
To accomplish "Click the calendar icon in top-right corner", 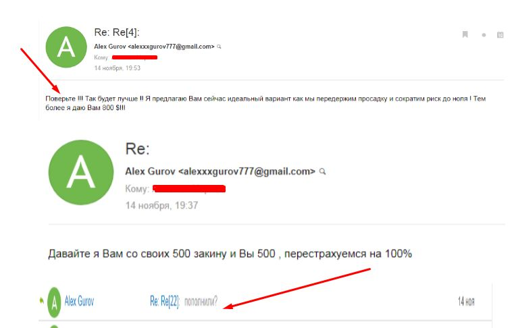I will click(x=500, y=34).
